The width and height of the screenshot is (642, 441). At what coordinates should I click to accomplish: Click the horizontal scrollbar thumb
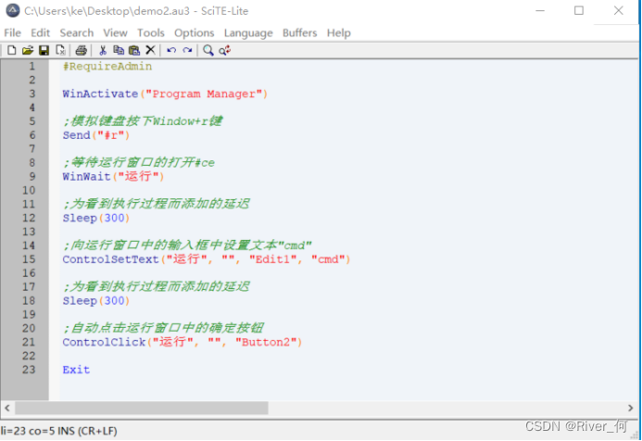coord(142,408)
